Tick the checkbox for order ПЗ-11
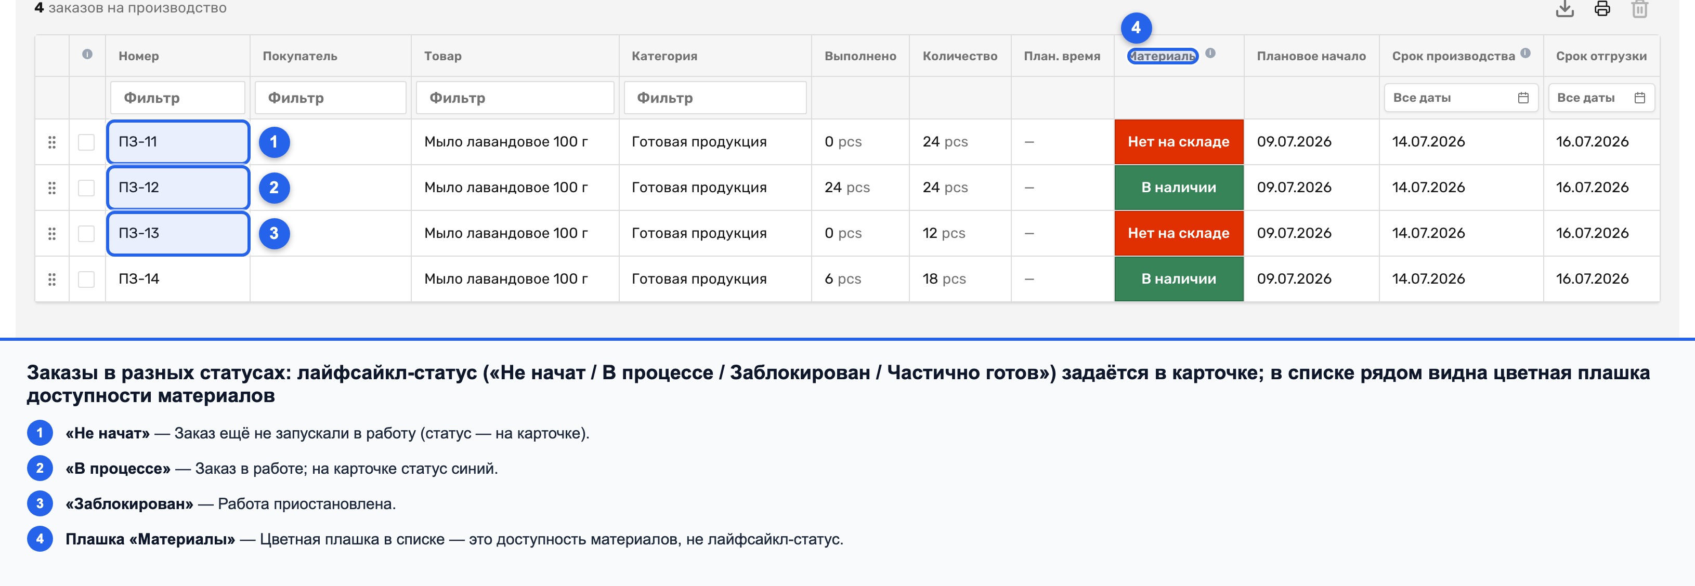This screenshot has height=586, width=1695. pyautogui.click(x=86, y=142)
